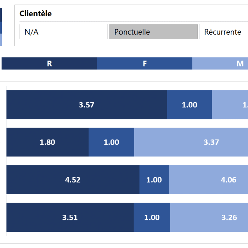Enable the Récurrente clientèle filter

[x=223, y=32]
